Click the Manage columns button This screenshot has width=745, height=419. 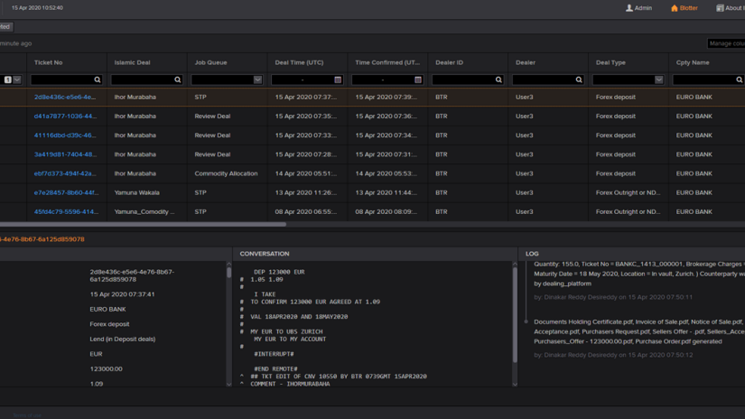click(726, 43)
